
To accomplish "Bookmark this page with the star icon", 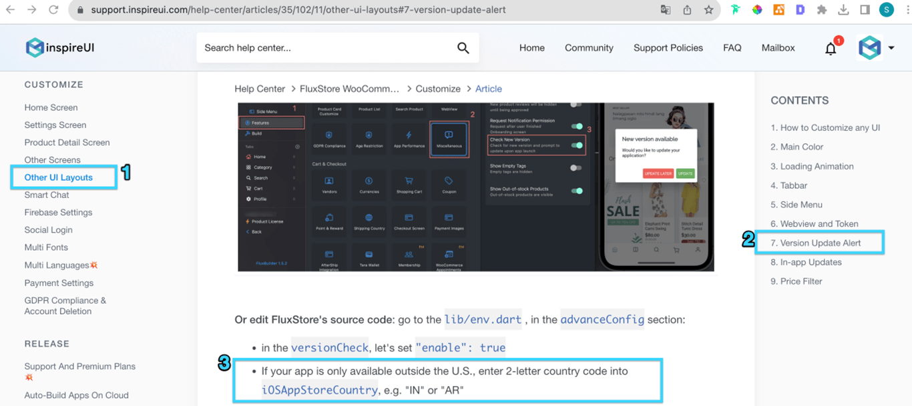I will 708,10.
